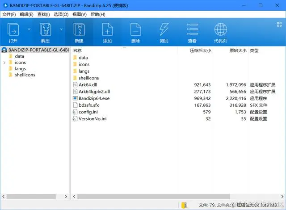The height and width of the screenshot is (210, 286).
Task: Click the left arrow of tree pane scrollbar
Action: tap(3, 197)
